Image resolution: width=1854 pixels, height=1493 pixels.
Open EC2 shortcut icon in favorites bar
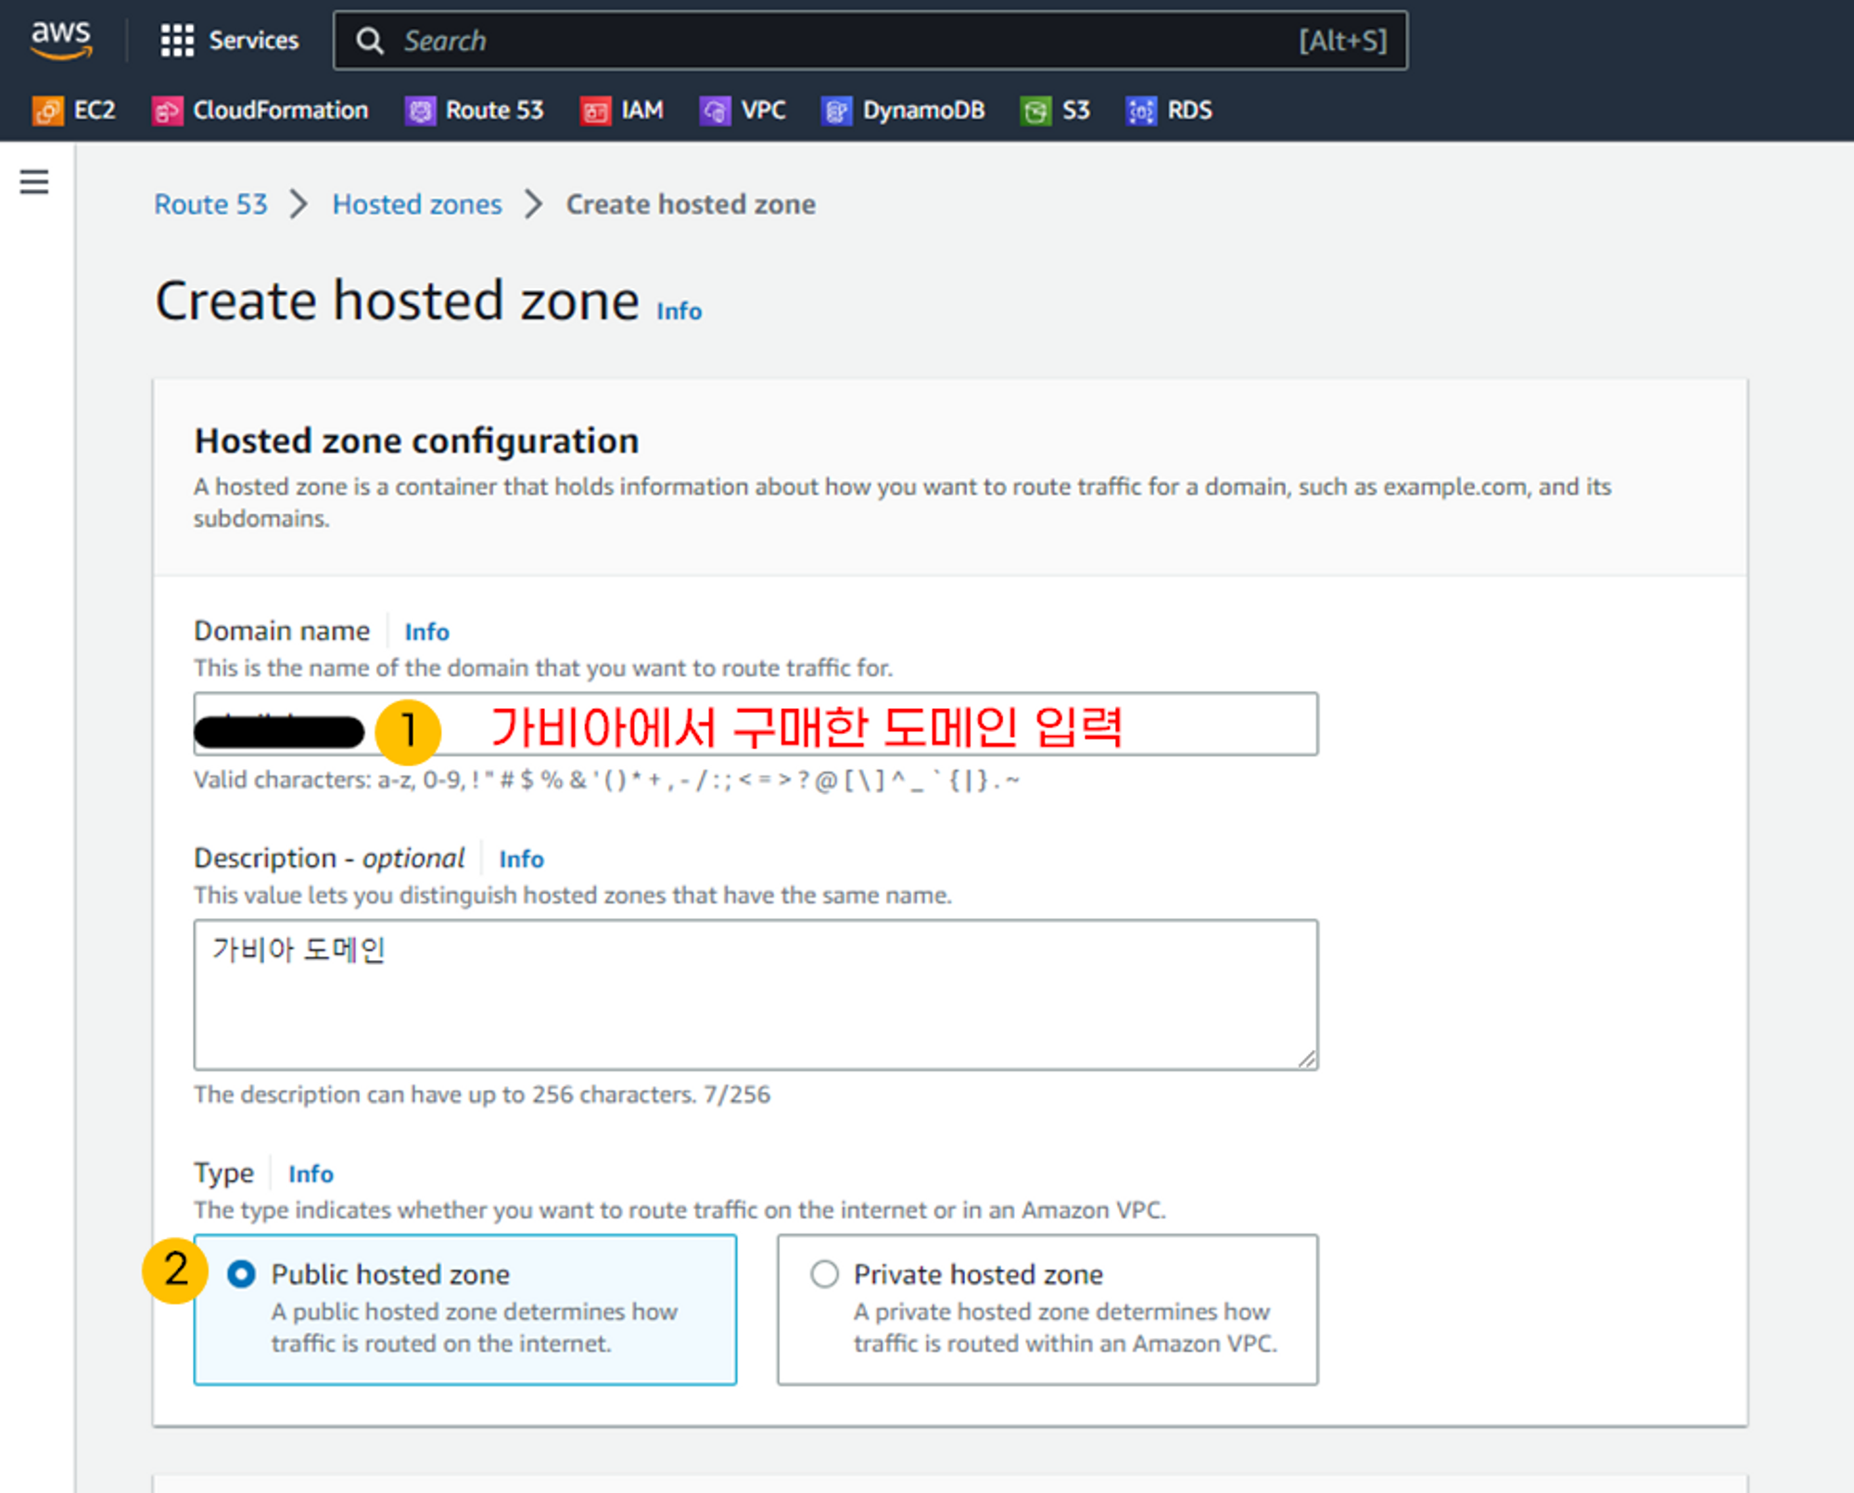tap(48, 111)
